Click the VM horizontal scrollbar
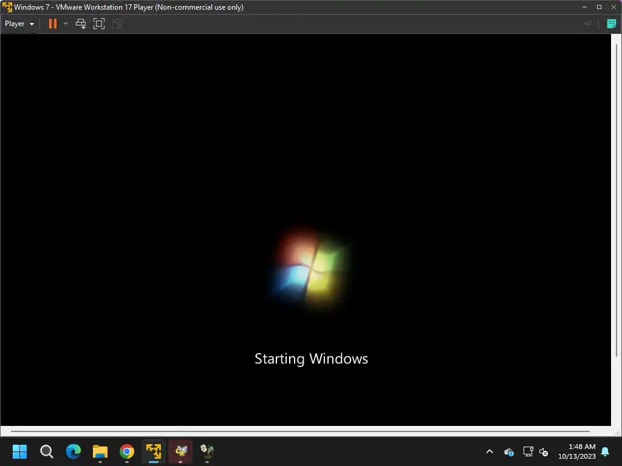The height and width of the screenshot is (466, 622). [300, 431]
